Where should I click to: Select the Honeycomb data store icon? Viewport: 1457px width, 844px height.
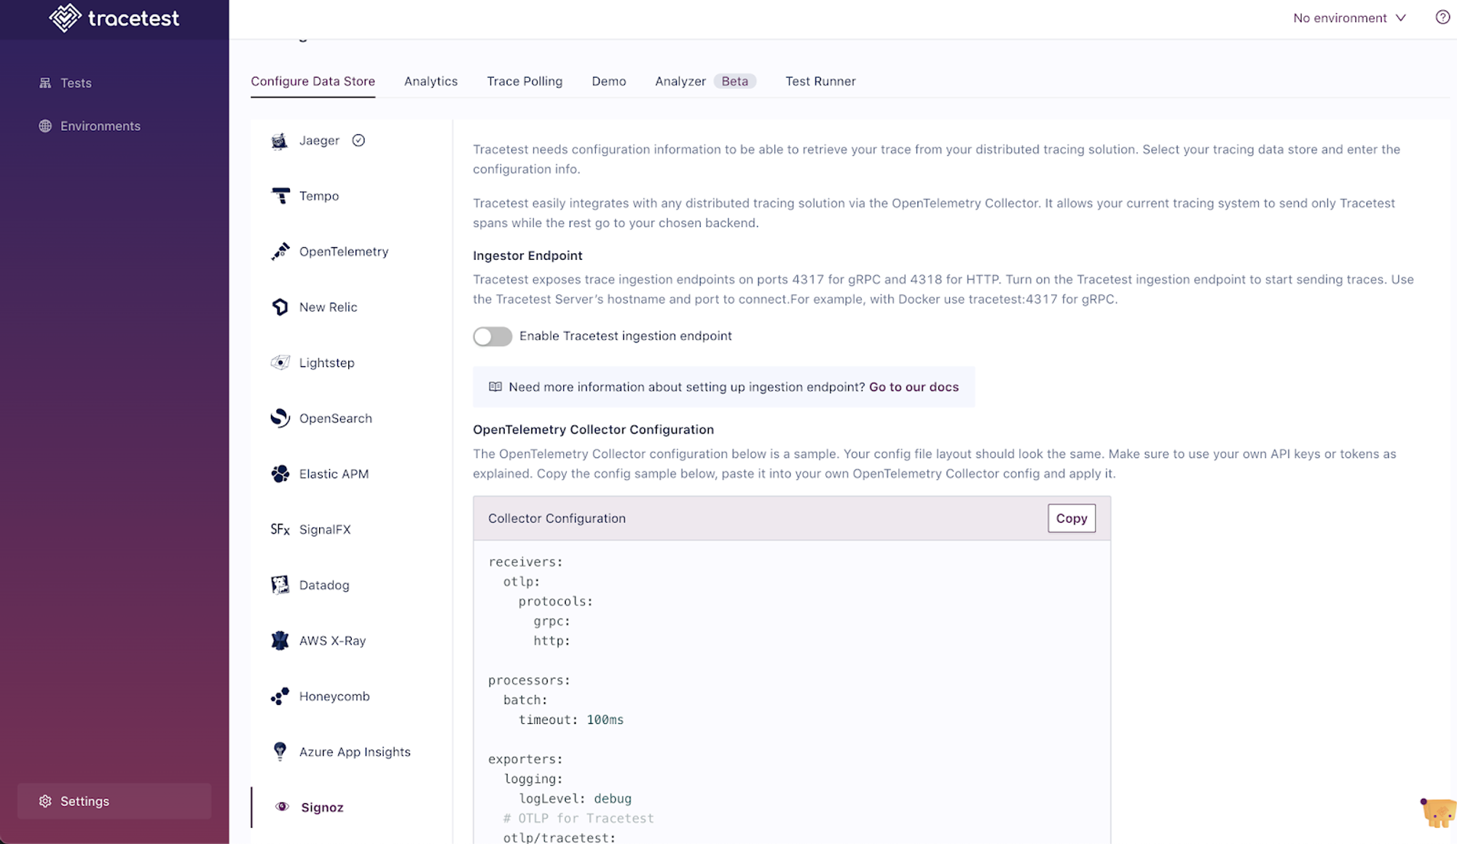click(x=280, y=696)
